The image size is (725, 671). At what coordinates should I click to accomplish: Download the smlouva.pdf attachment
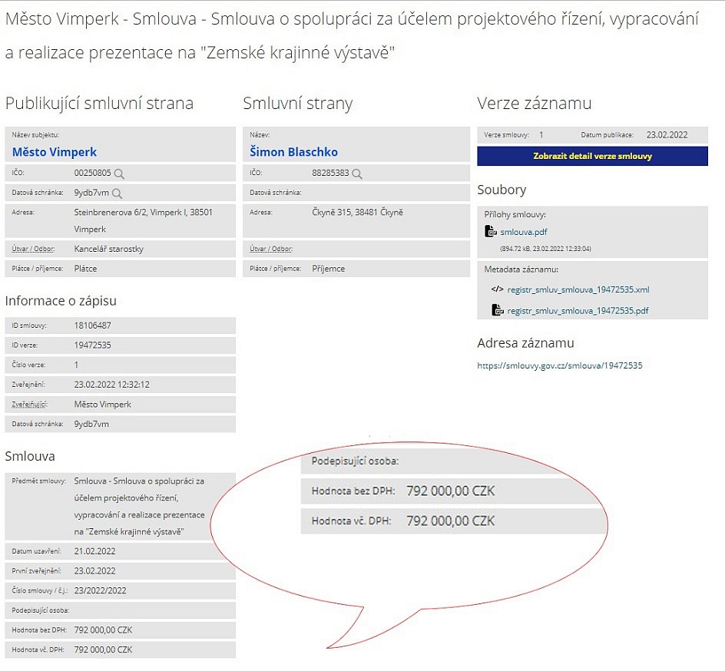[x=524, y=232]
